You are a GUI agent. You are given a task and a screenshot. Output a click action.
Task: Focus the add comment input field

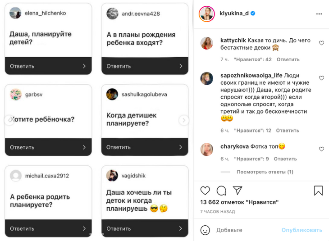coord(246,230)
